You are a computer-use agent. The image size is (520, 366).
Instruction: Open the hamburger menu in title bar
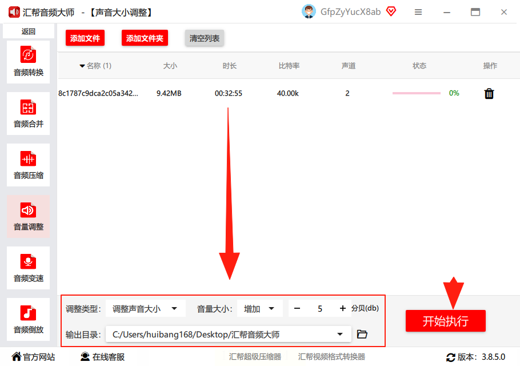pyautogui.click(x=418, y=12)
